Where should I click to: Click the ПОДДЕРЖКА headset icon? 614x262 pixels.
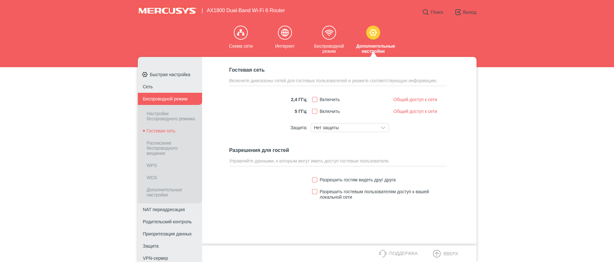pyautogui.click(x=382, y=253)
